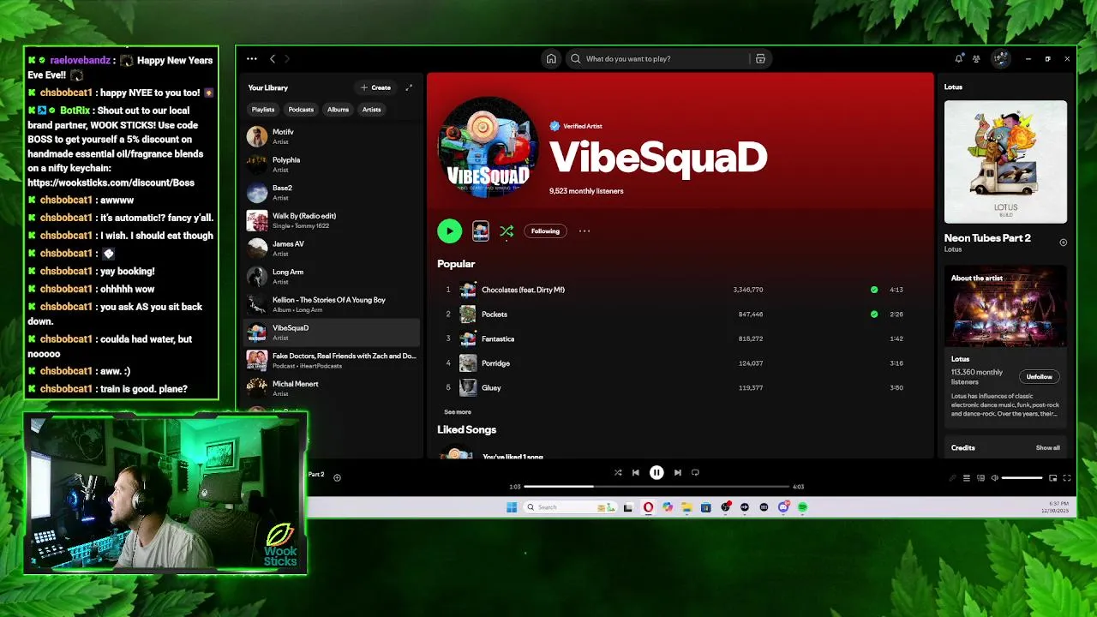1097x617 pixels.
Task: Toggle repeat in the player bar
Action: (x=695, y=472)
